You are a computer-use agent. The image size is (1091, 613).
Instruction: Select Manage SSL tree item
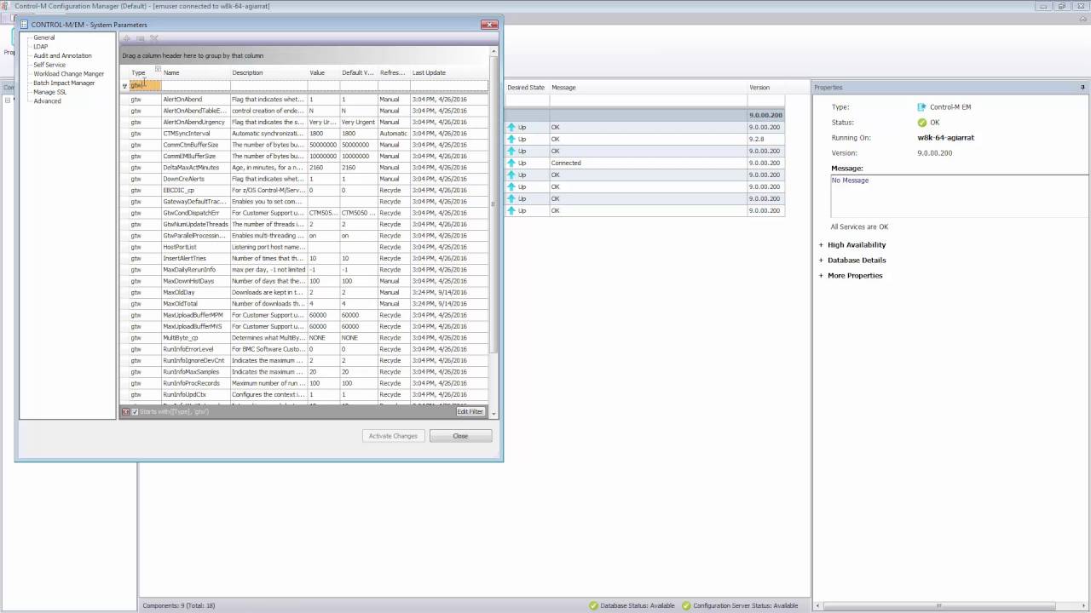click(49, 92)
